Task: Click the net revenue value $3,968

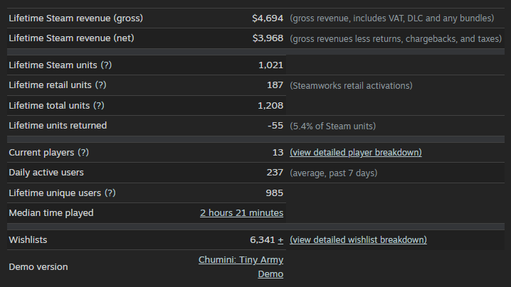Action: coord(268,38)
